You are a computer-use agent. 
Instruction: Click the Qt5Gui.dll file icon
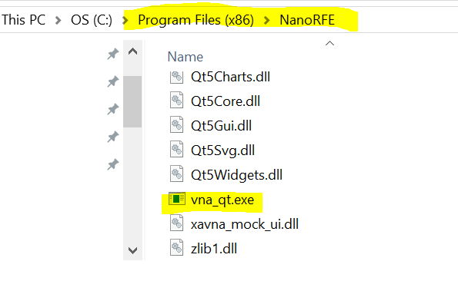point(176,124)
